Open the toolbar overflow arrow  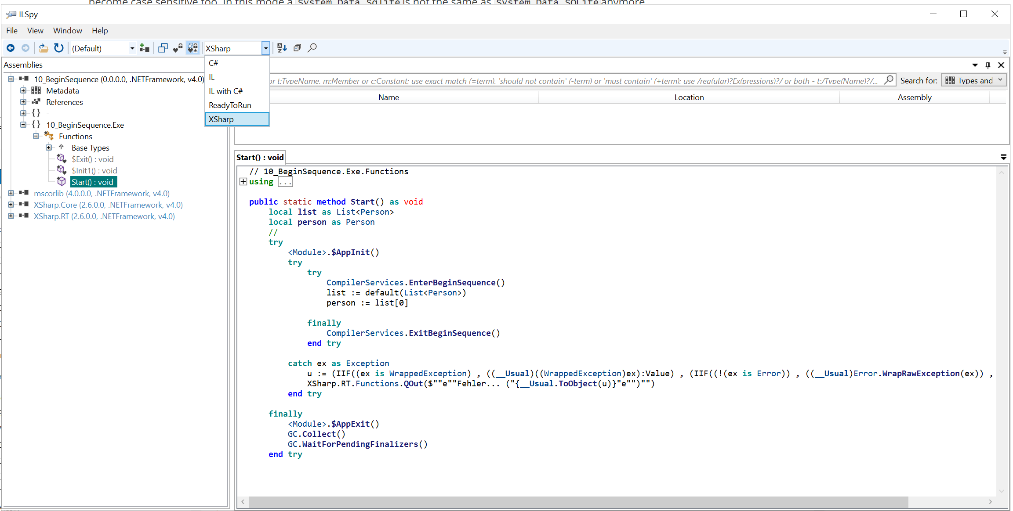click(1005, 52)
